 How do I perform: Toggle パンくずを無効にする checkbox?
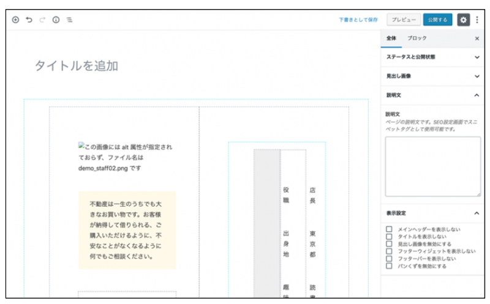389,266
